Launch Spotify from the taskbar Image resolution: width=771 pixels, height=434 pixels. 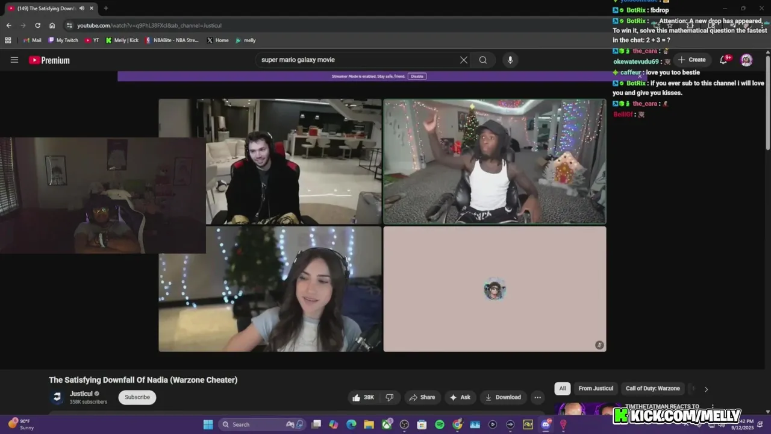click(x=440, y=424)
